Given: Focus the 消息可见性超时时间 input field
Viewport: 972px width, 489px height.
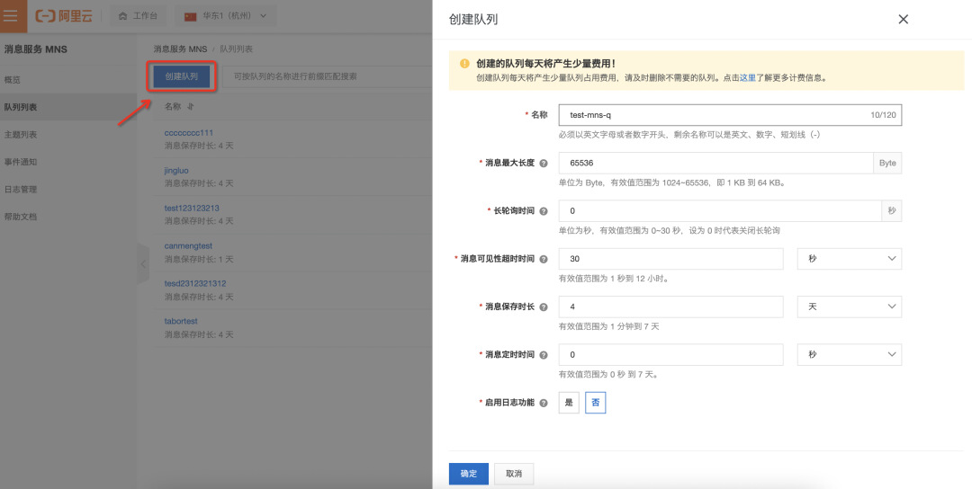Looking at the screenshot, I should tap(670, 259).
